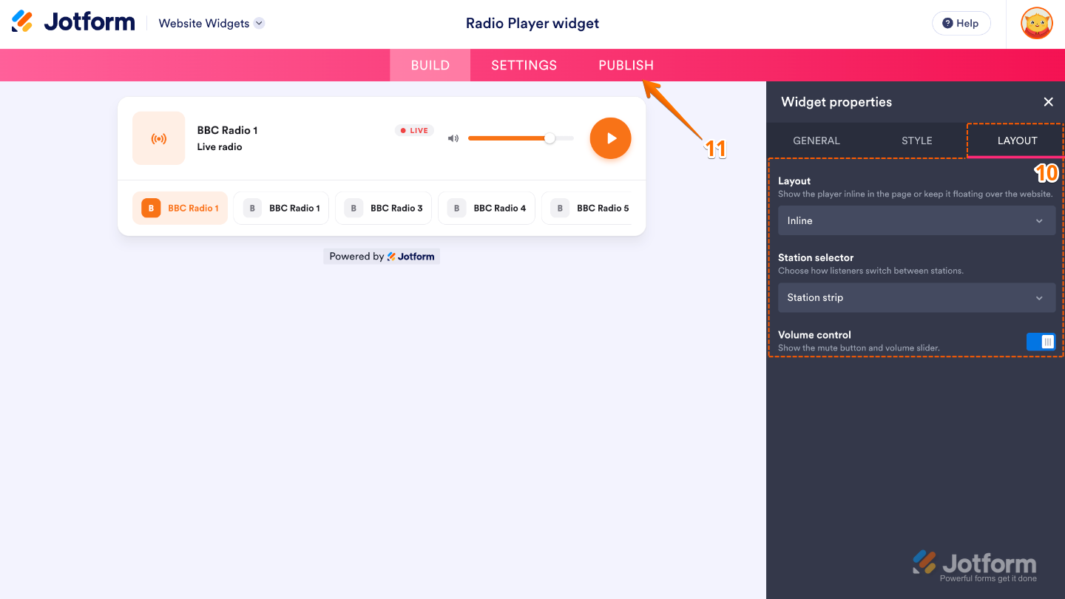
Task: Click the volume slider handle
Action: tap(550, 138)
